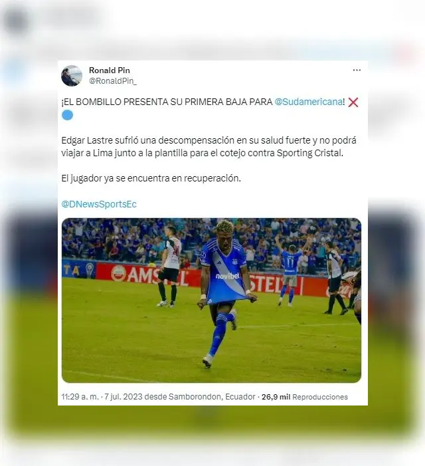Open the @Sudamericana mention
This screenshot has width=425, height=466.
pyautogui.click(x=309, y=102)
